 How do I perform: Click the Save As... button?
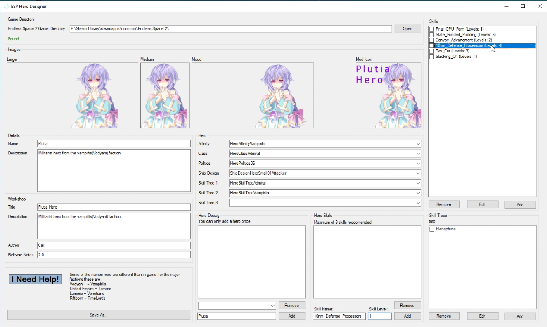pyautogui.click(x=99, y=315)
